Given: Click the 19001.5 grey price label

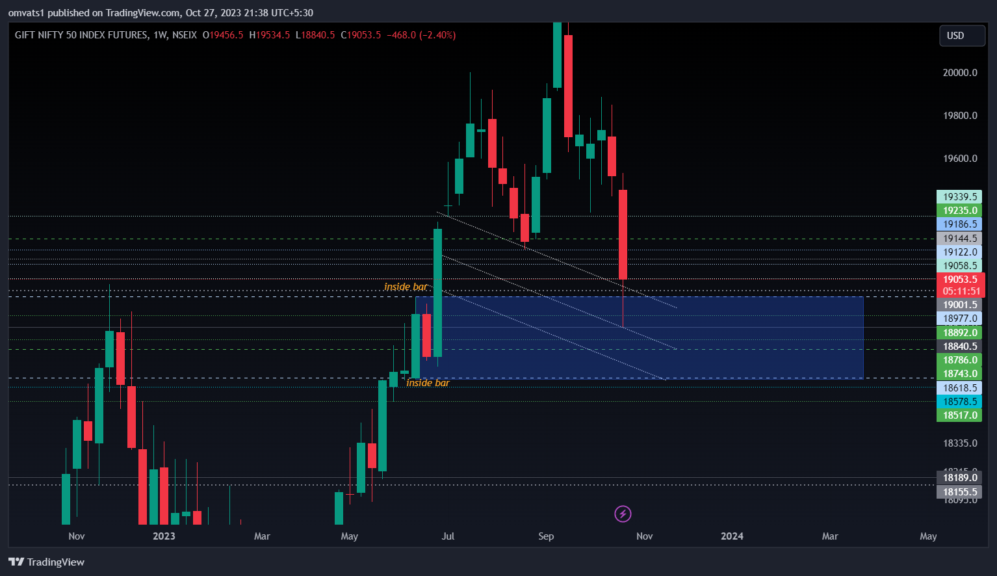Looking at the screenshot, I should click(x=959, y=305).
